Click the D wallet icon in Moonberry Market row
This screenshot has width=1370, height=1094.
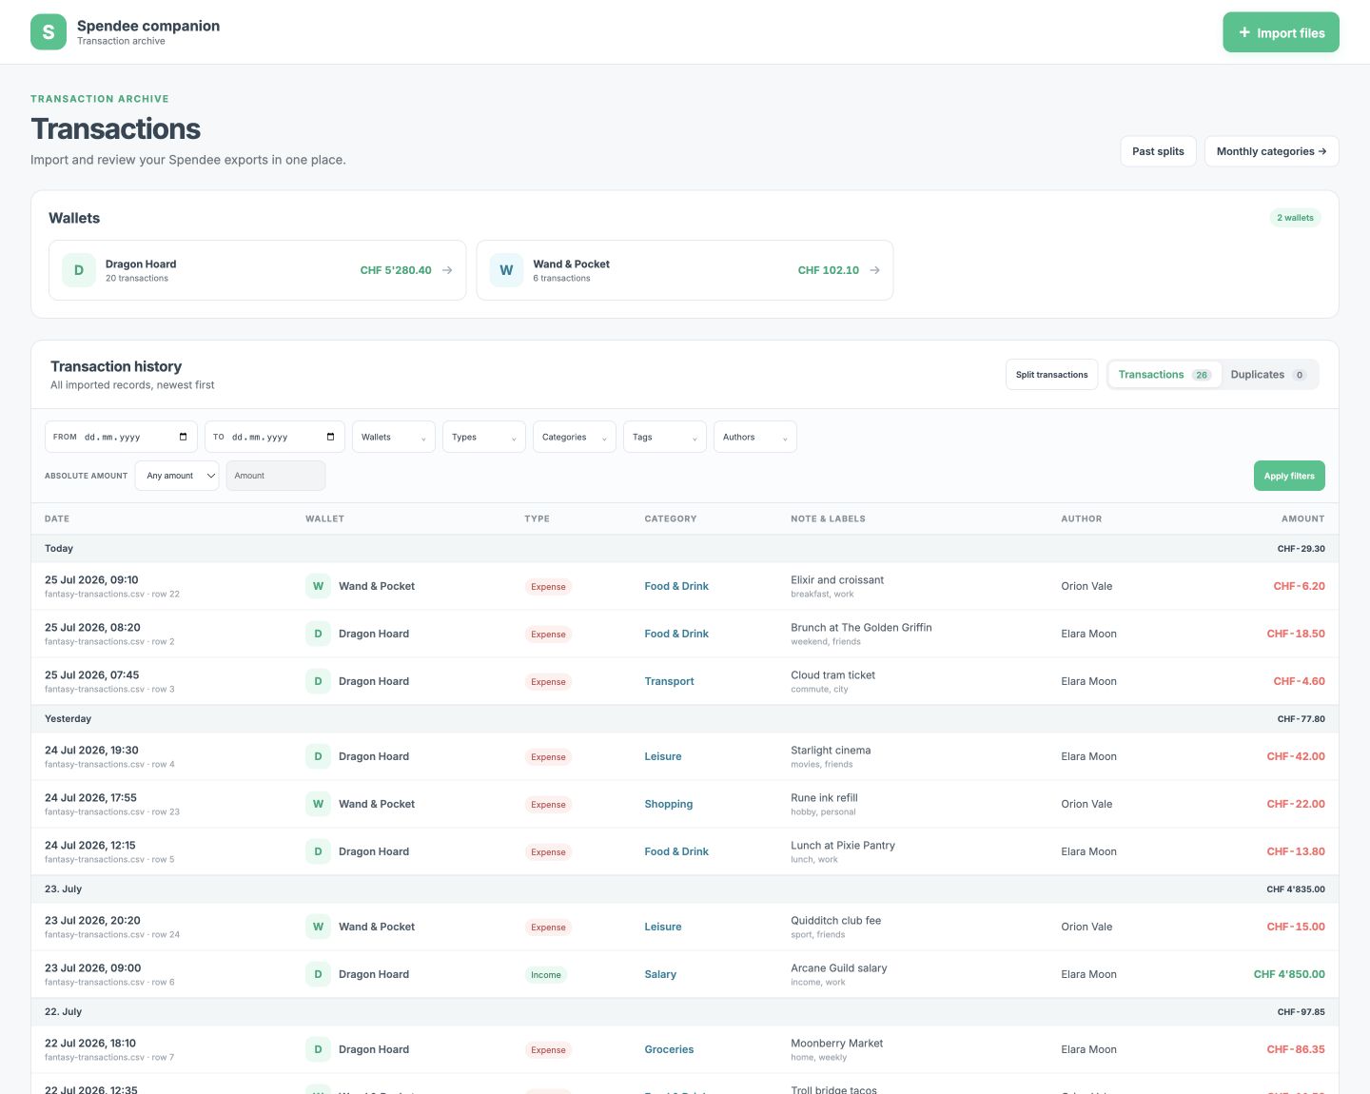coord(318,1049)
